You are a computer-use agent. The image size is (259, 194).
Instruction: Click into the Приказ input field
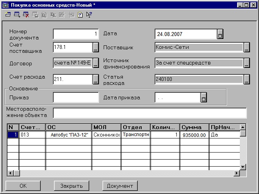[x=76, y=97]
